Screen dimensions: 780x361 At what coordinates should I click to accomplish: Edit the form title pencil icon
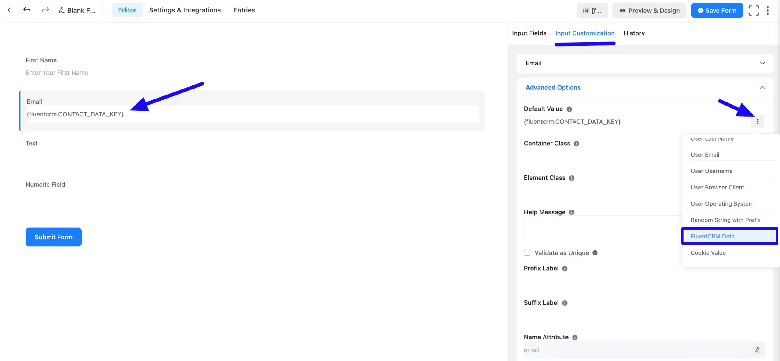pyautogui.click(x=61, y=10)
